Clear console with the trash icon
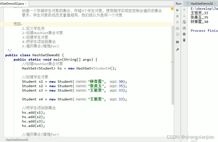Screen dimensions: 218x142 pos(184,40)
